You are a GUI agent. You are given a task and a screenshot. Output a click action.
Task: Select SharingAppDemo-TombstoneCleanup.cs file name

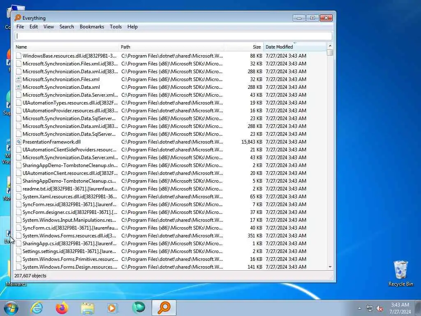[69, 181]
